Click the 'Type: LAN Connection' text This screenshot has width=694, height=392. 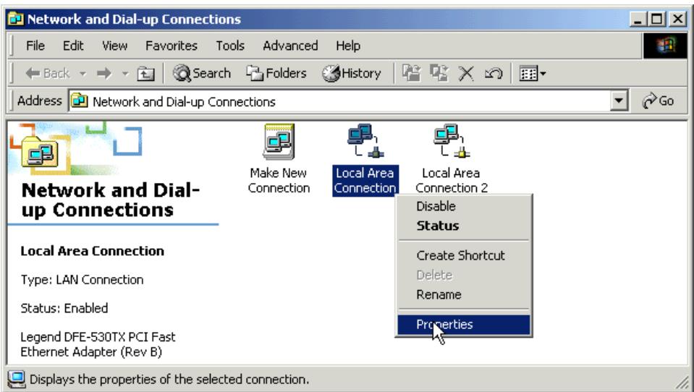tap(82, 280)
